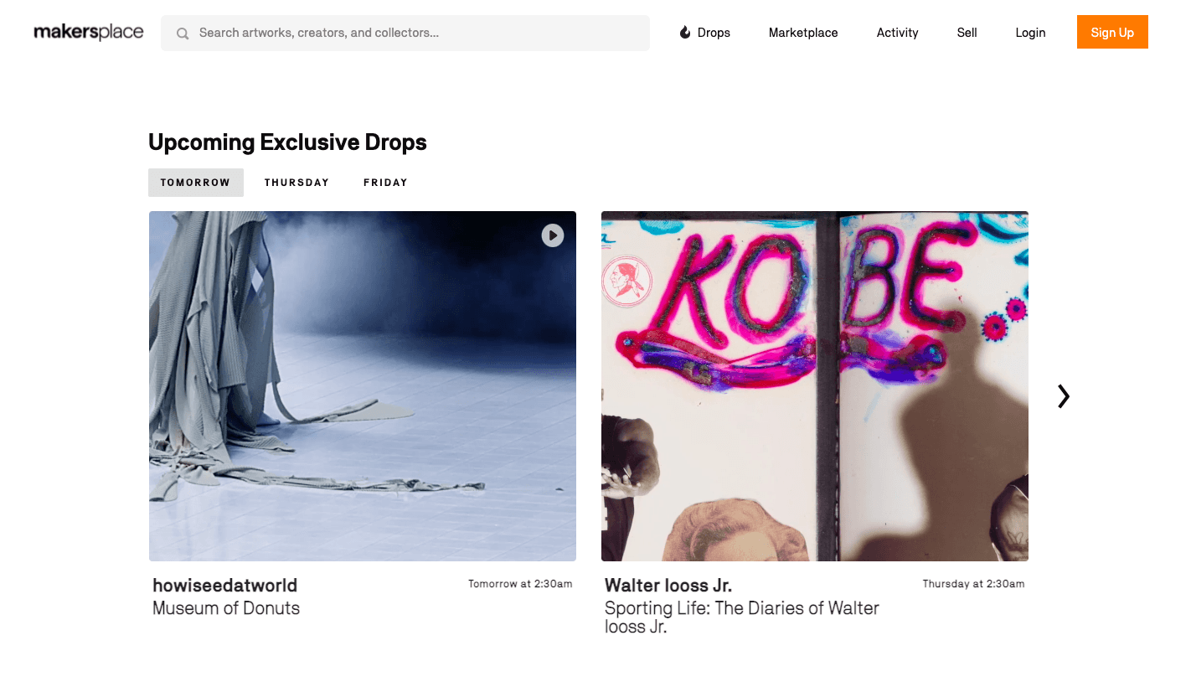The image size is (1191, 687).
Task: Click the search magnifier icon
Action: coord(183,34)
